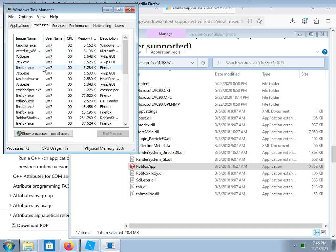Select the crashhelper.exe process row
The height and width of the screenshot is (252, 336).
click(68, 90)
